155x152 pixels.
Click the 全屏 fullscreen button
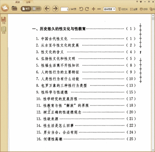tap(134, 9)
